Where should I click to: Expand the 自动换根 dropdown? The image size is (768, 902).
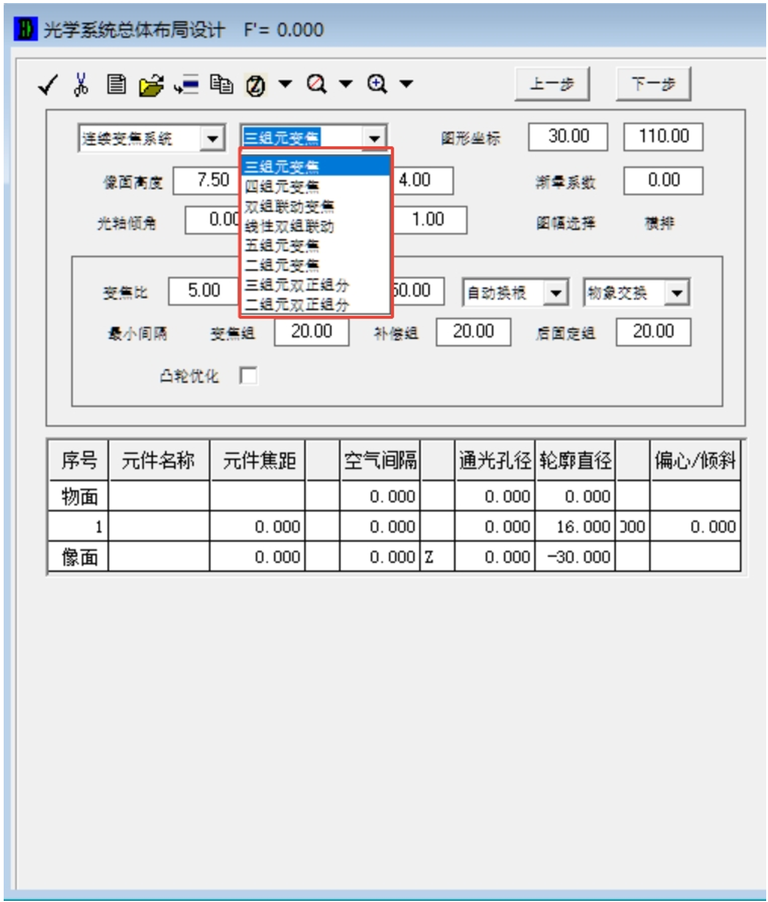pos(556,293)
